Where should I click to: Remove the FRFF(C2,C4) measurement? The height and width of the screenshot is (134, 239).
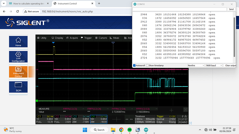(108, 109)
